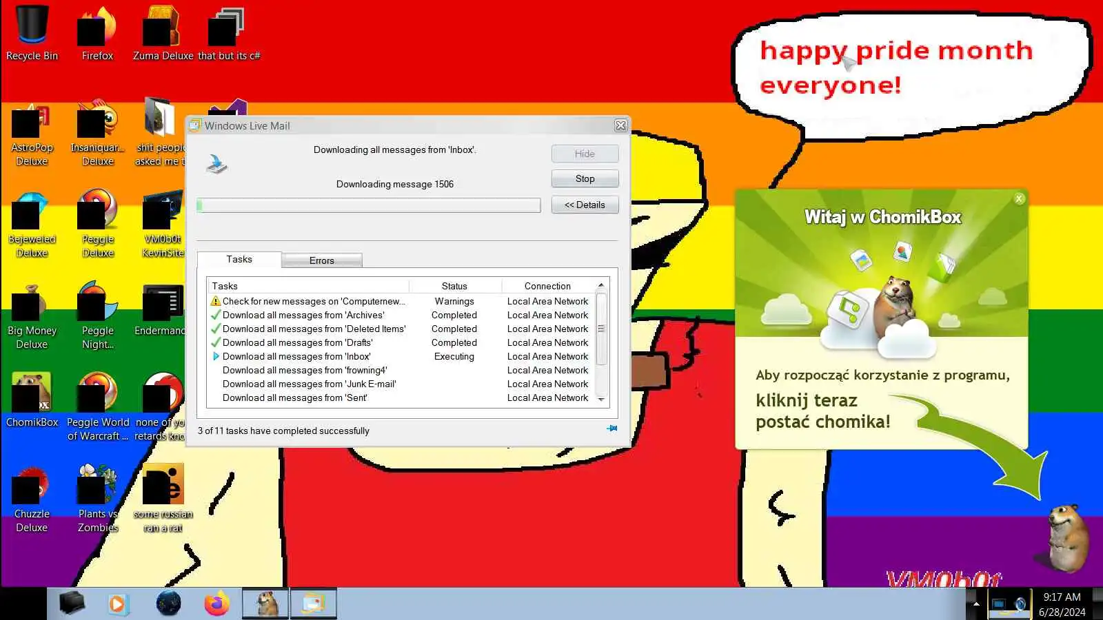Click the dark globe icon in the taskbar
Viewport: 1103px width, 620px height.
[x=168, y=604]
